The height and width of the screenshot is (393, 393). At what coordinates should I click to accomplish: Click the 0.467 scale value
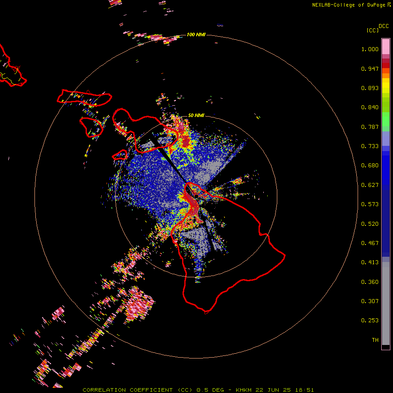pyautogui.click(x=370, y=243)
